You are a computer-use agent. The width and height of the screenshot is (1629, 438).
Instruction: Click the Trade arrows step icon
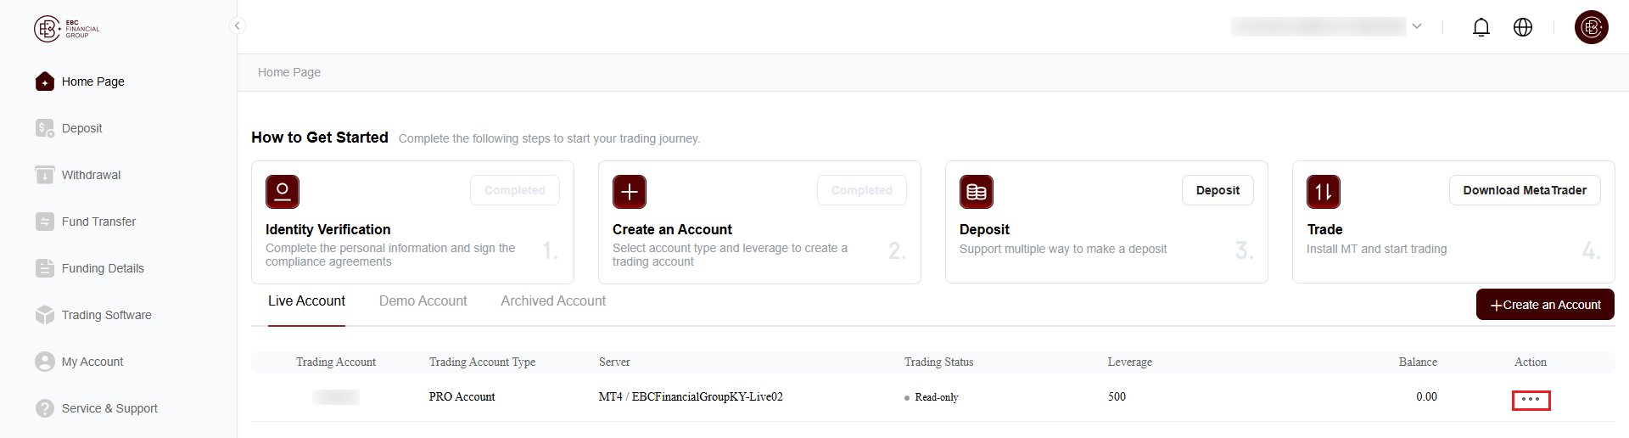click(x=1324, y=192)
